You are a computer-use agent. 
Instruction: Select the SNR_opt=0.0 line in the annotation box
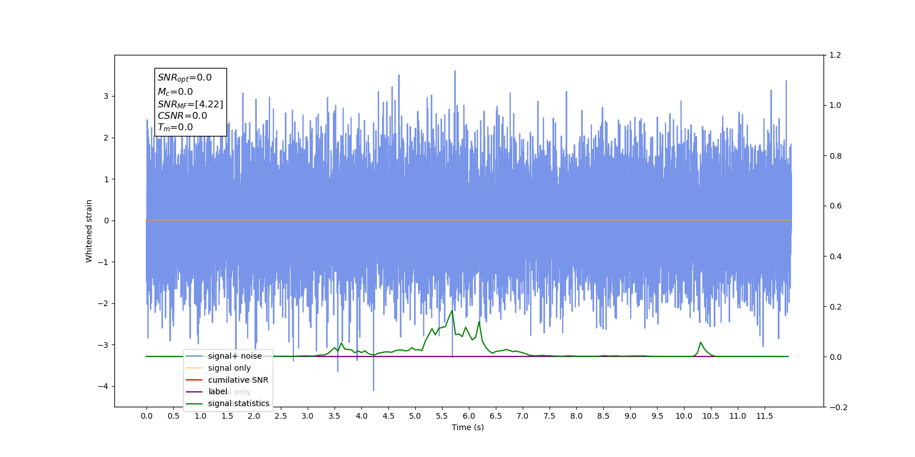pyautogui.click(x=185, y=78)
